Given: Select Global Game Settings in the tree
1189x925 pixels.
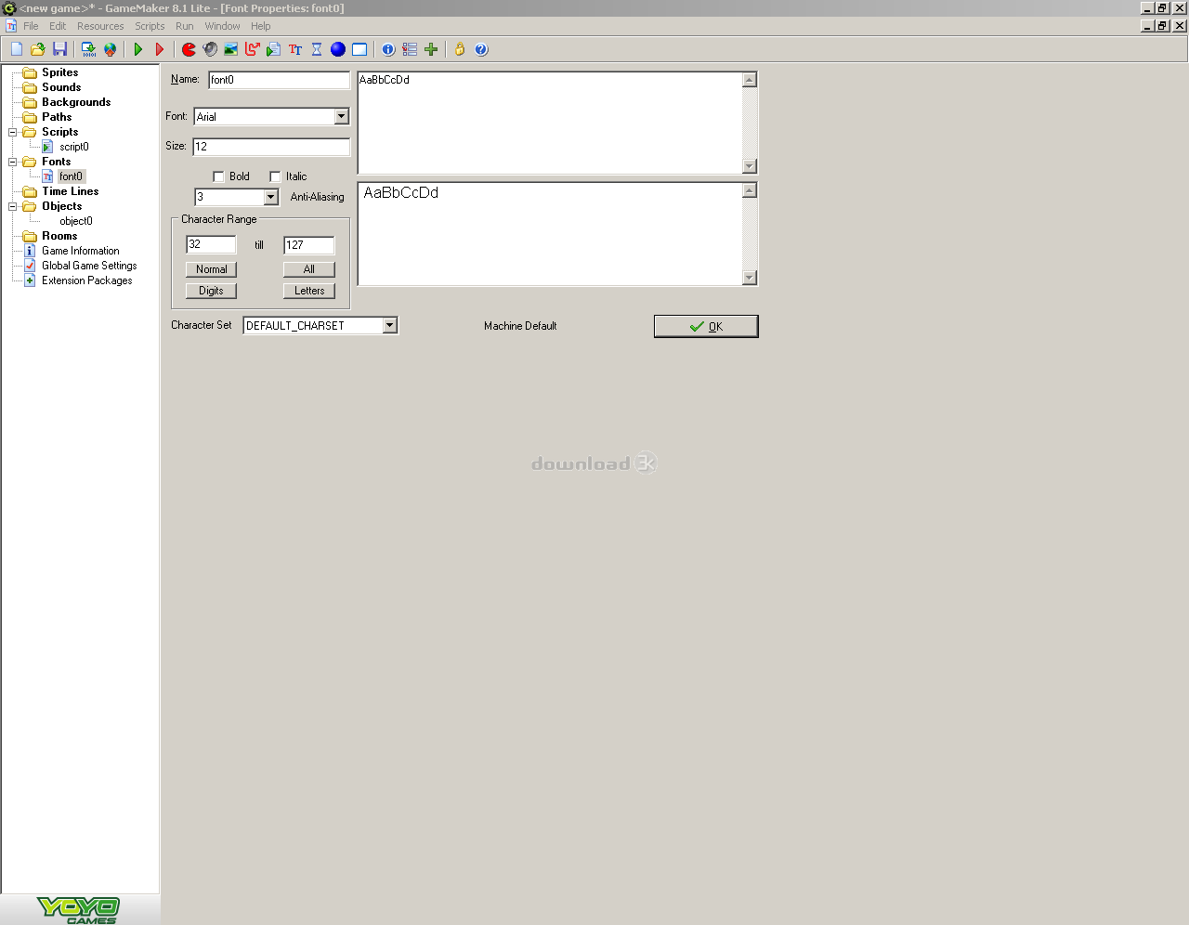Looking at the screenshot, I should [89, 266].
